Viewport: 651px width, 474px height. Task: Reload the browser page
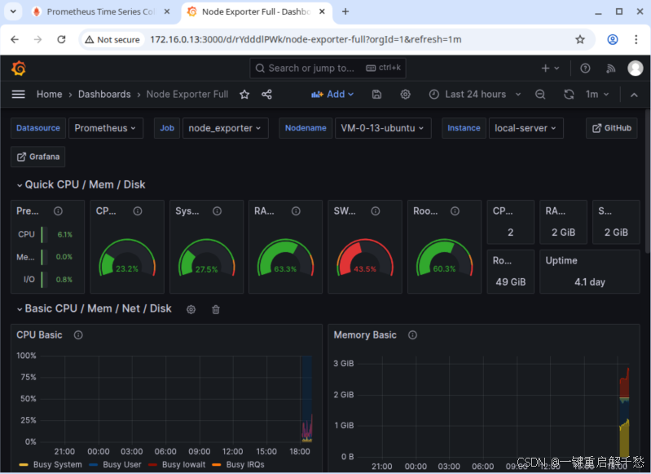[61, 39]
